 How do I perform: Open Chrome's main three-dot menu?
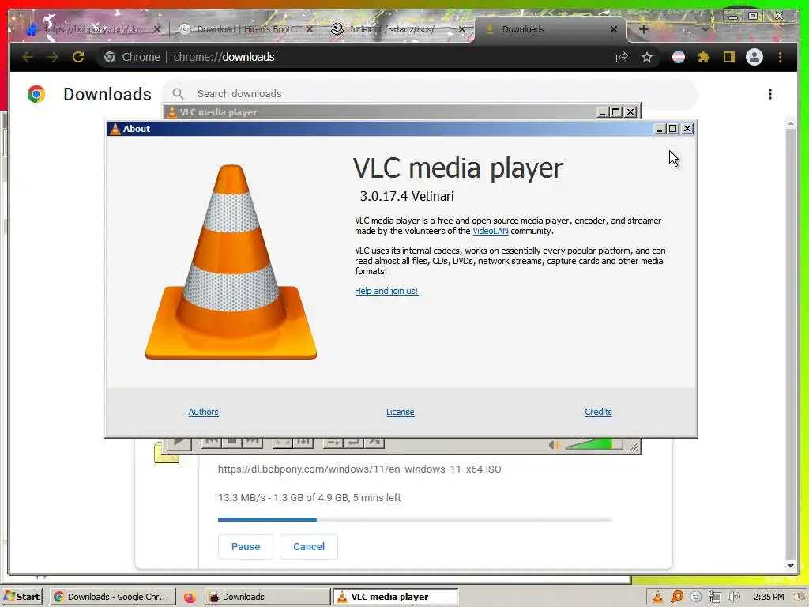780,57
